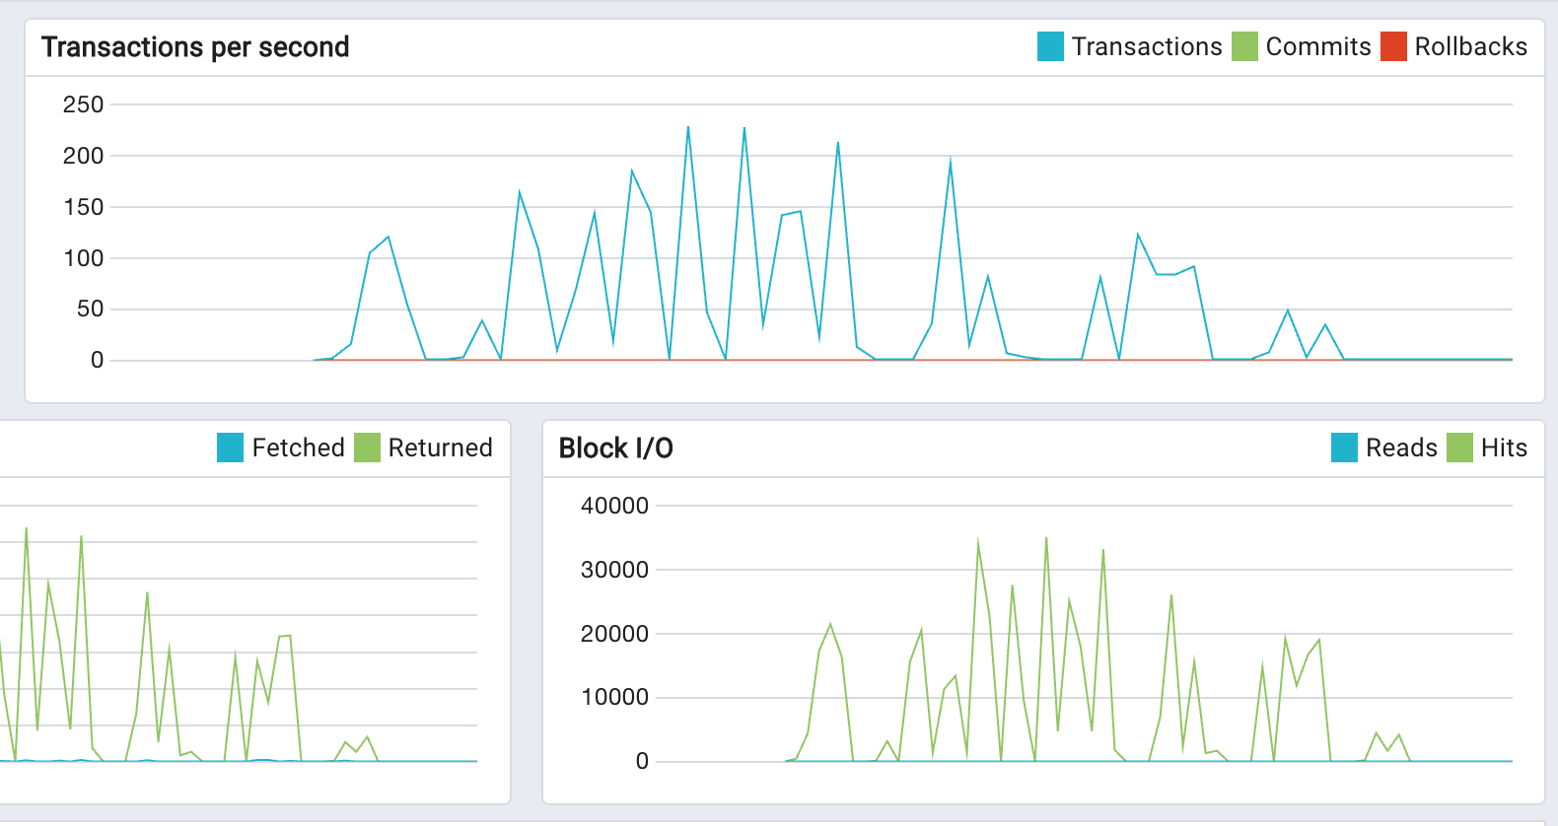
Task: Click the 150 axis label
Action: tap(83, 207)
